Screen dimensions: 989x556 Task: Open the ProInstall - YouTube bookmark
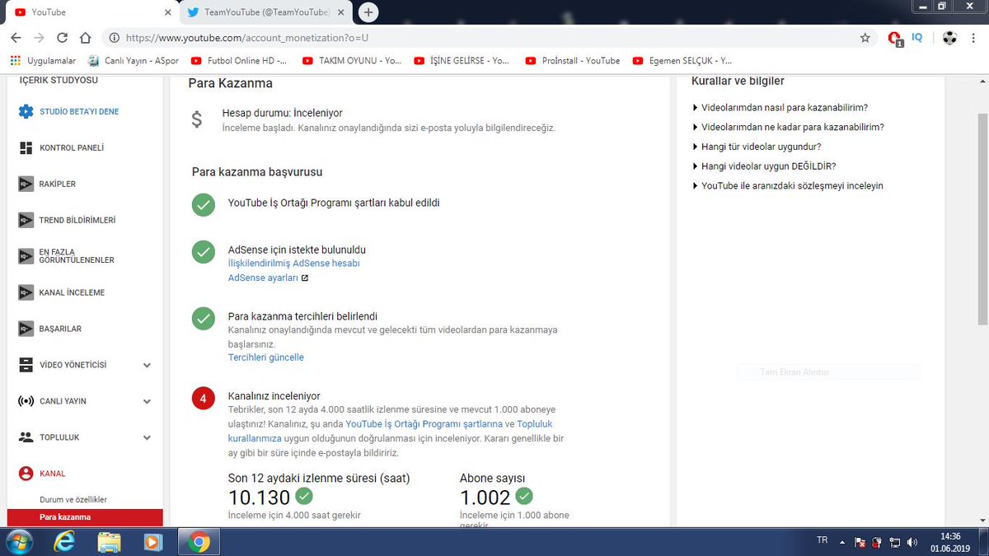click(572, 60)
